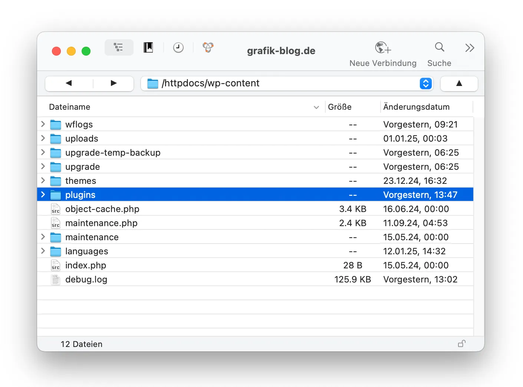The image size is (523, 387).
Task: Select the file name object-cache.php
Action: [102, 209]
